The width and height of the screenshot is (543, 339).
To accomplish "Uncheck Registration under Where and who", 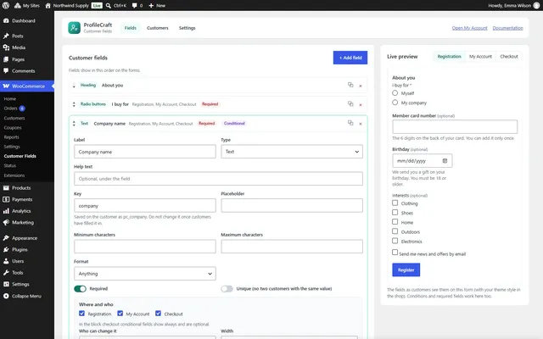I will point(81,314).
